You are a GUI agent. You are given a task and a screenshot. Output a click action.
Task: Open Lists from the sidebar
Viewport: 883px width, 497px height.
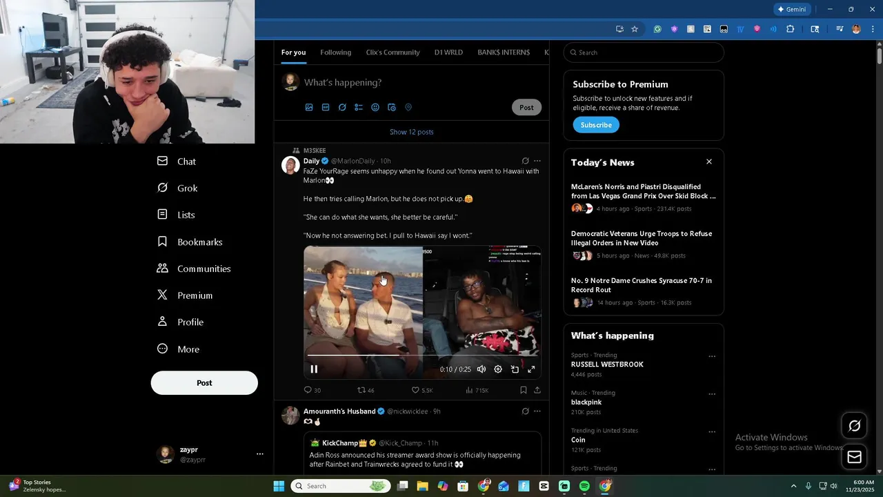point(176,215)
